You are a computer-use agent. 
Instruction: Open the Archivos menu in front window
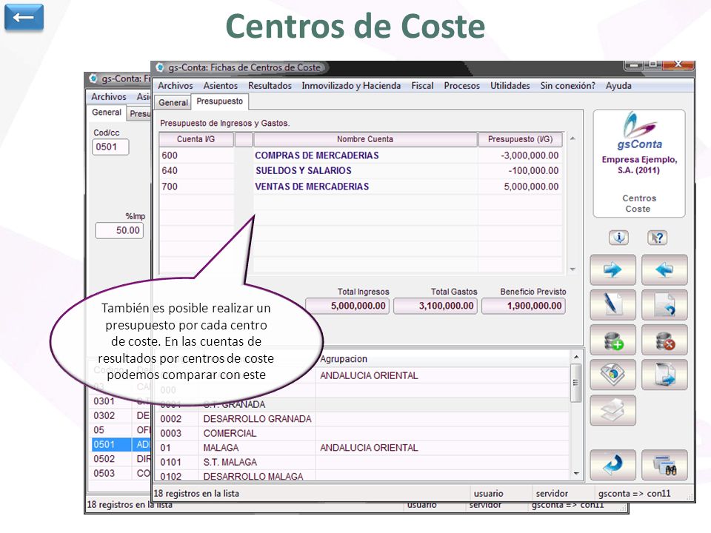175,86
